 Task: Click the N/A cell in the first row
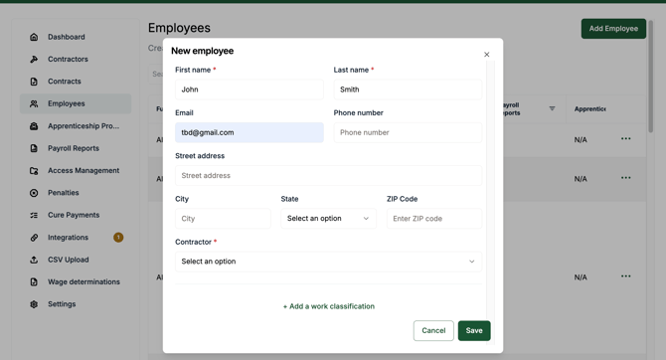pos(581,140)
